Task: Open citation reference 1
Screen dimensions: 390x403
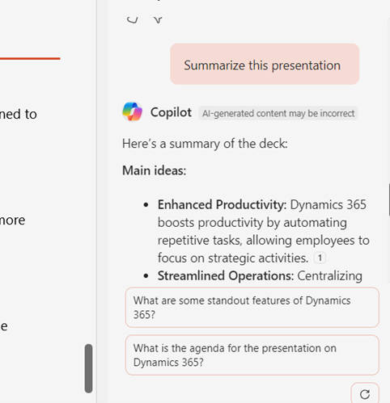Action: pos(320,258)
